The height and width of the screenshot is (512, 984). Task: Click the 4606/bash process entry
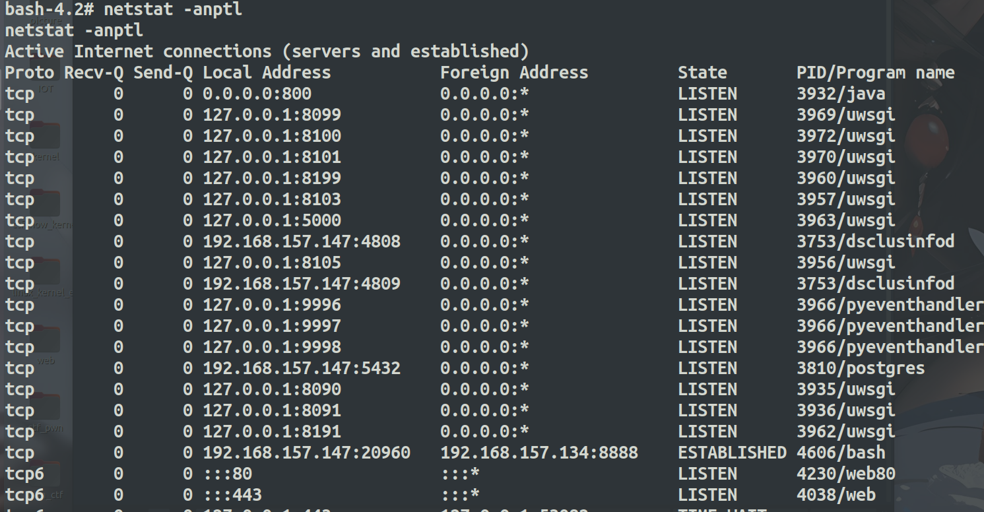(x=840, y=453)
